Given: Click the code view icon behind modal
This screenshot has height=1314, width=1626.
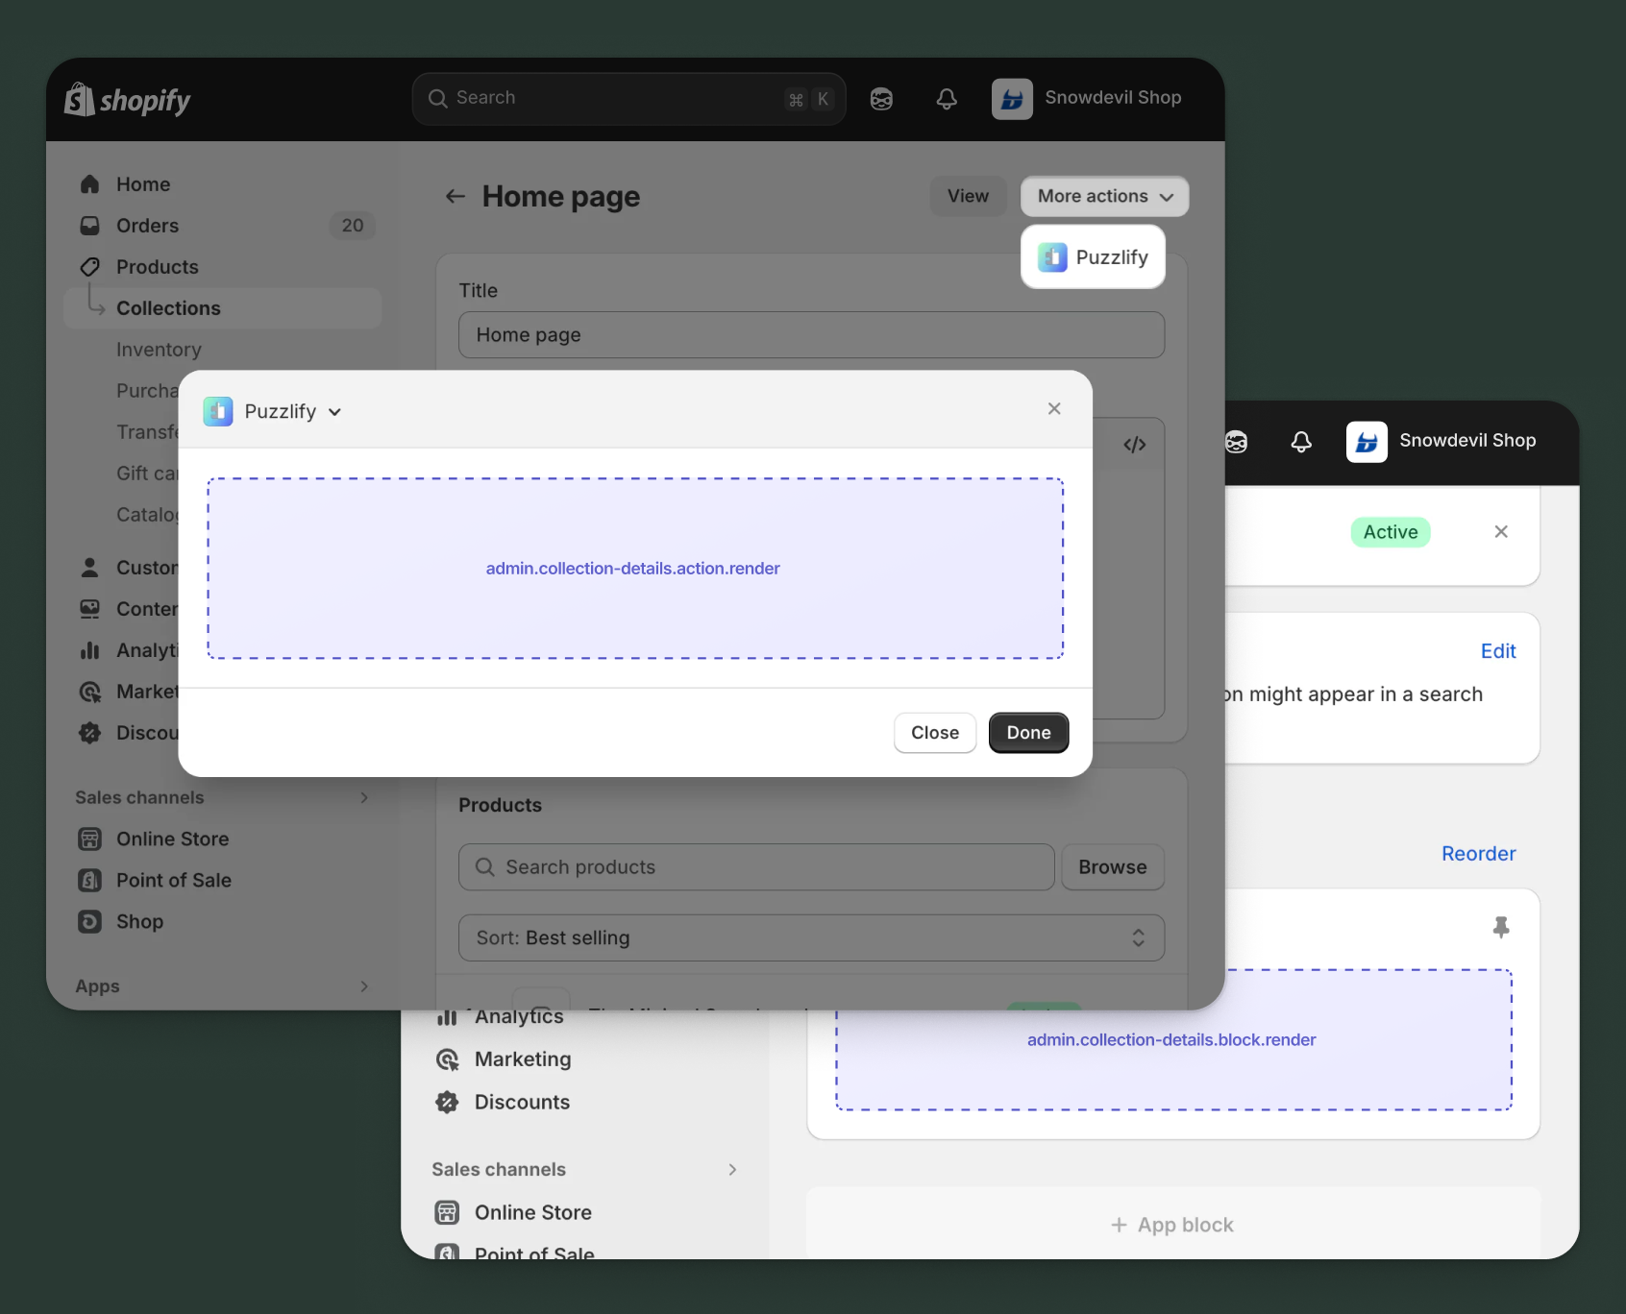Looking at the screenshot, I should pos(1135,445).
